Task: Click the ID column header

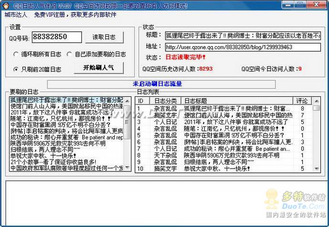Action: click(143, 101)
